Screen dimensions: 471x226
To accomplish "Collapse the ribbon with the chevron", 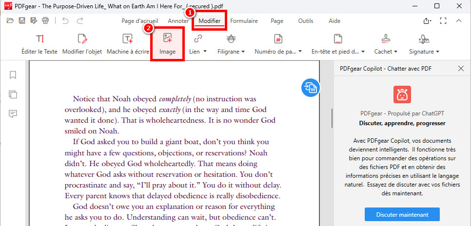I will pyautogui.click(x=459, y=21).
